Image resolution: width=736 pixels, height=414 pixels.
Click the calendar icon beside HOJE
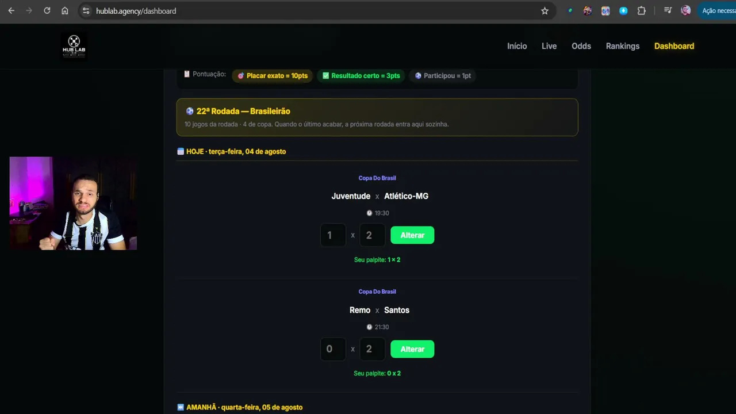pyautogui.click(x=181, y=151)
